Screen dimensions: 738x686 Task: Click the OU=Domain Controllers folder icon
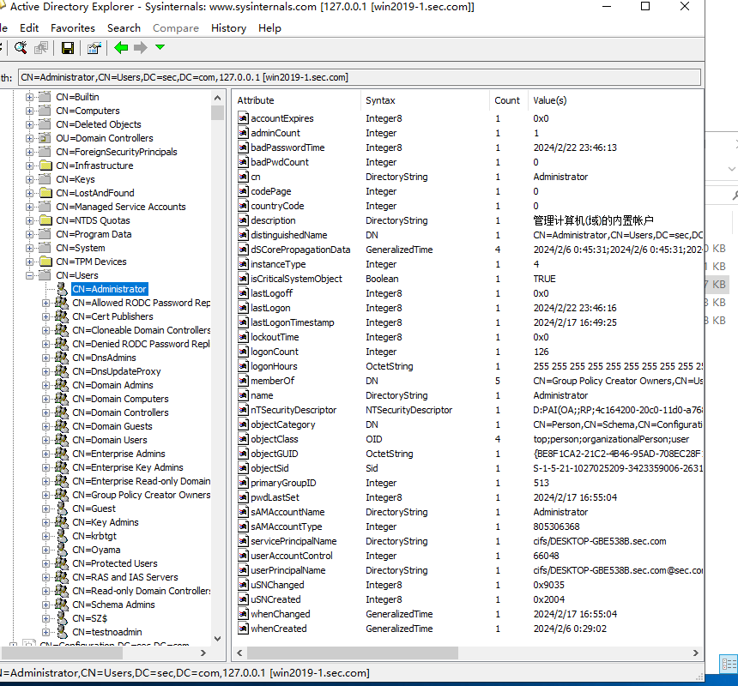(45, 138)
